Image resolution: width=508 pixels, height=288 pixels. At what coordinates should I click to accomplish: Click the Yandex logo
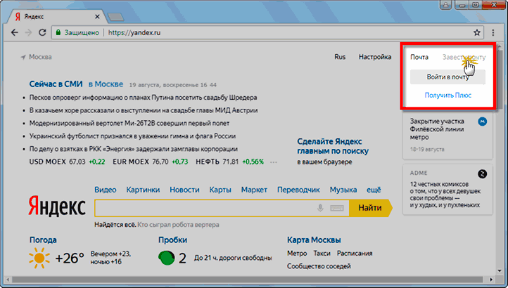(x=57, y=206)
